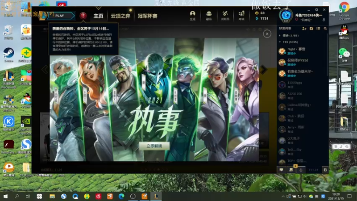Click the online status under the summoner name
This screenshot has height=201, width=357.
coord(303,20)
